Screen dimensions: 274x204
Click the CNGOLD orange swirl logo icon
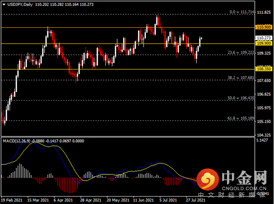pyautogui.click(x=208, y=180)
